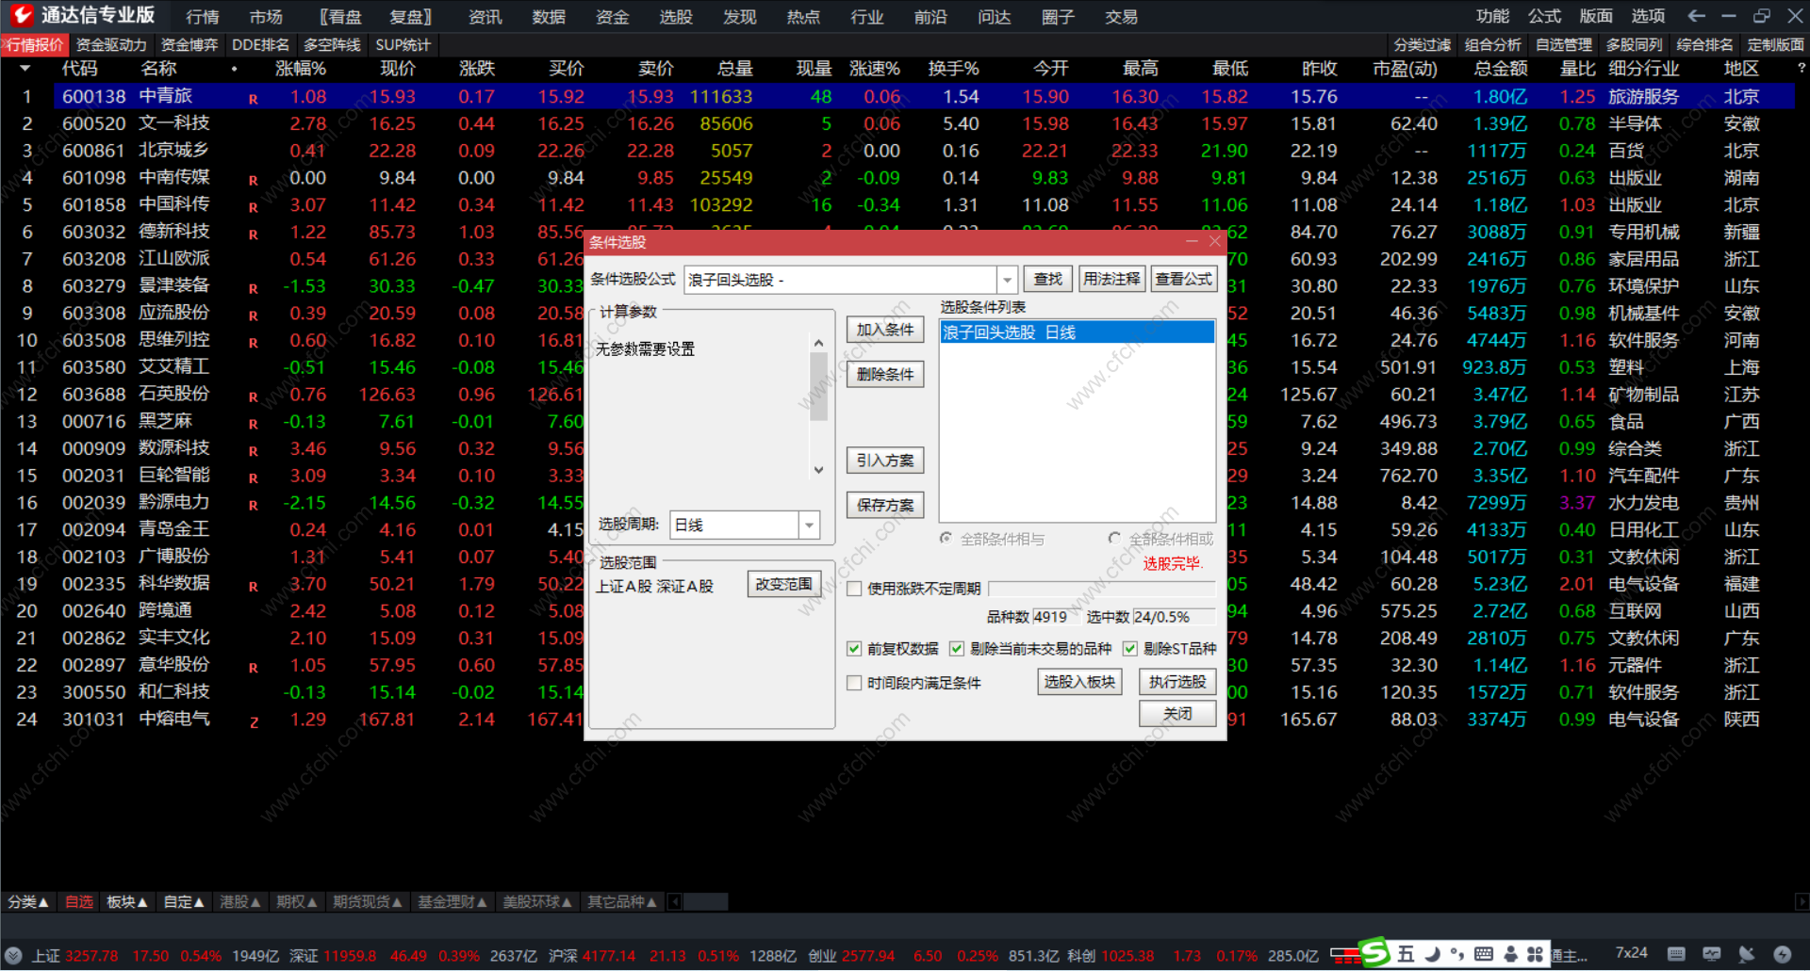Viewport: 1810px width, 971px height.
Task: Toggle the 剔除ST品种 checkbox
Action: pyautogui.click(x=1130, y=649)
